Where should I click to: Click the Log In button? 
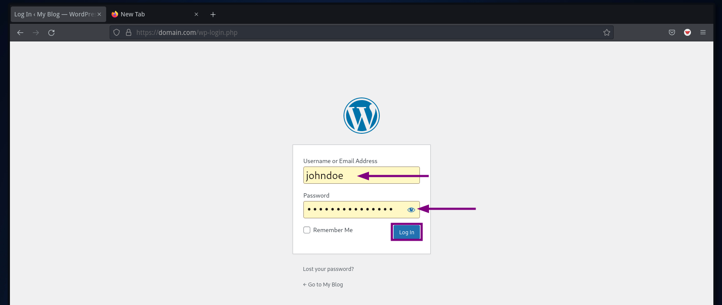click(x=407, y=232)
